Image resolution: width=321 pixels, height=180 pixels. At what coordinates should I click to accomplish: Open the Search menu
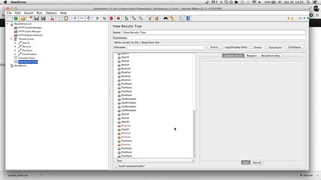(x=29, y=13)
